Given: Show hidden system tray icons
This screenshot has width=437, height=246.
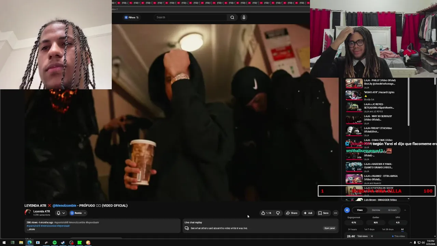Looking at the screenshot, I should (x=411, y=243).
